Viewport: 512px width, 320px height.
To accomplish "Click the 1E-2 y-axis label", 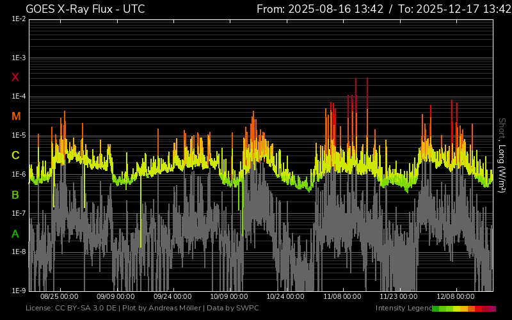I will coord(19,19).
